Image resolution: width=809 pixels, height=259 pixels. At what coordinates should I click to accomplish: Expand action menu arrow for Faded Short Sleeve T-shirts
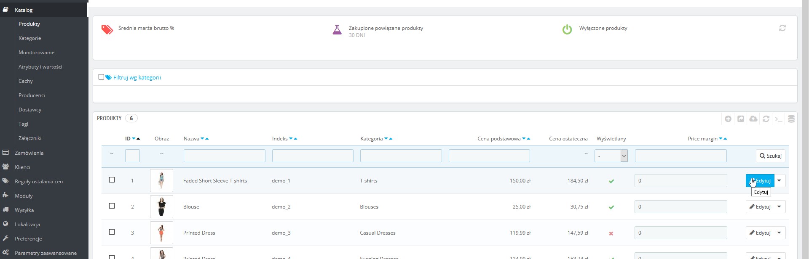[x=780, y=181]
